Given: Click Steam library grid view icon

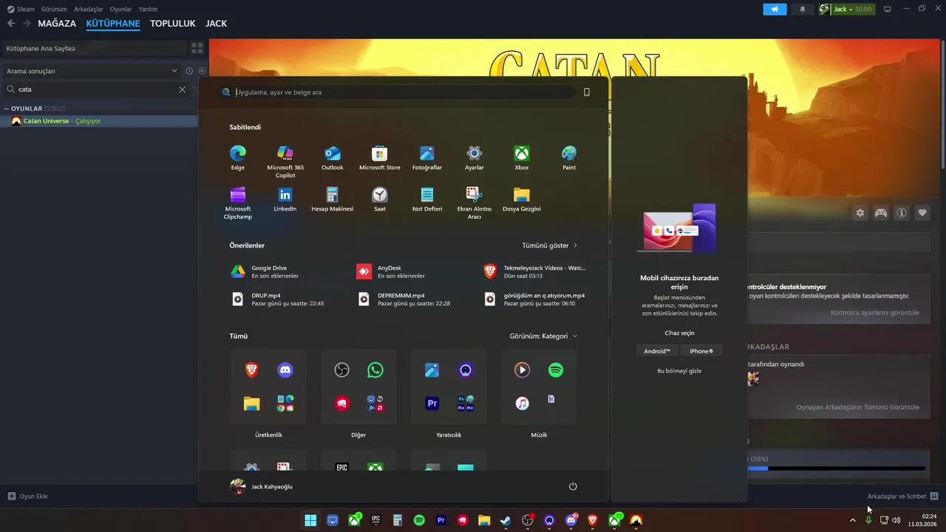Looking at the screenshot, I should click(x=197, y=48).
